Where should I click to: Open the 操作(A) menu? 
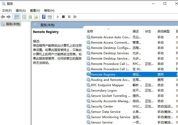21,11
